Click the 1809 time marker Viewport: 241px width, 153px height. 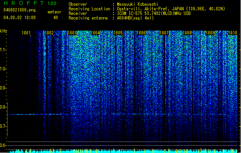(x=210, y=33)
